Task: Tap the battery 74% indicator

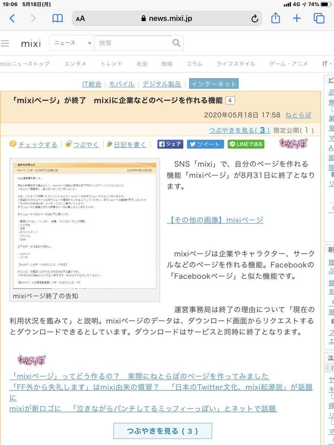Action: point(318,4)
